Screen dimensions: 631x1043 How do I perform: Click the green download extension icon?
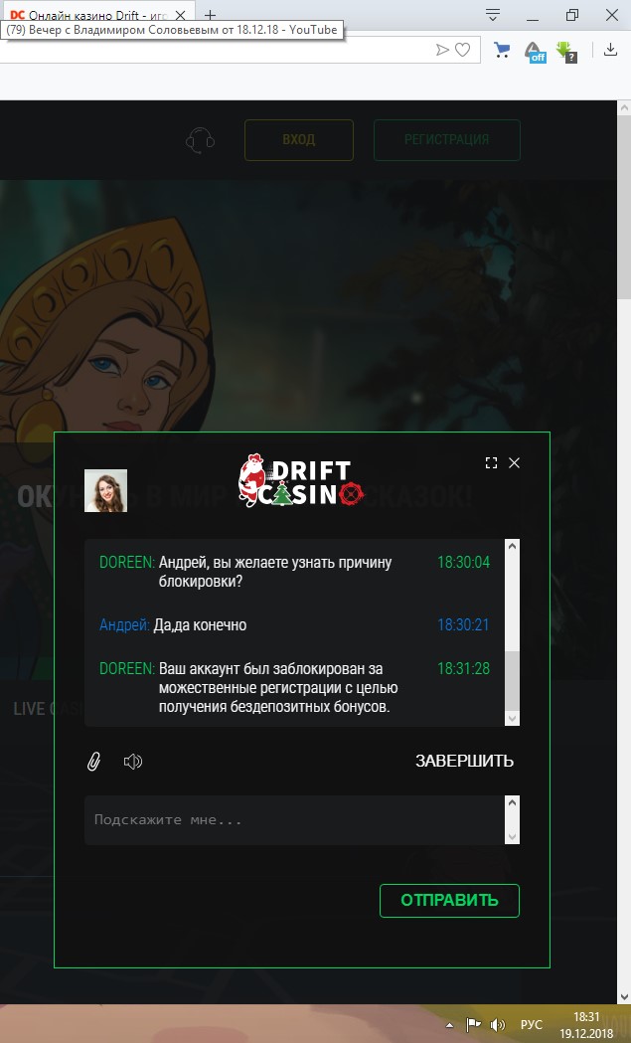(566, 52)
